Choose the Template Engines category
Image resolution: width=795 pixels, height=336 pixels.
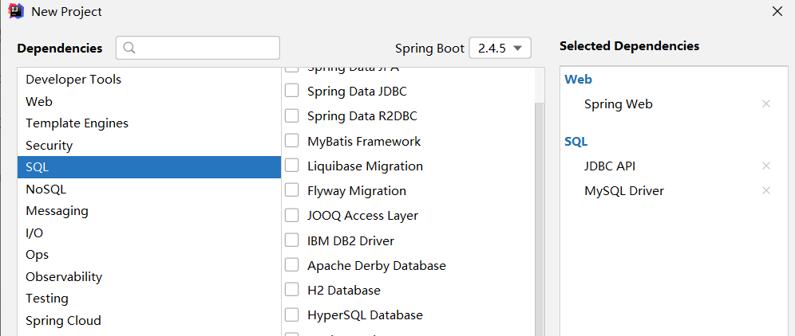tap(77, 123)
